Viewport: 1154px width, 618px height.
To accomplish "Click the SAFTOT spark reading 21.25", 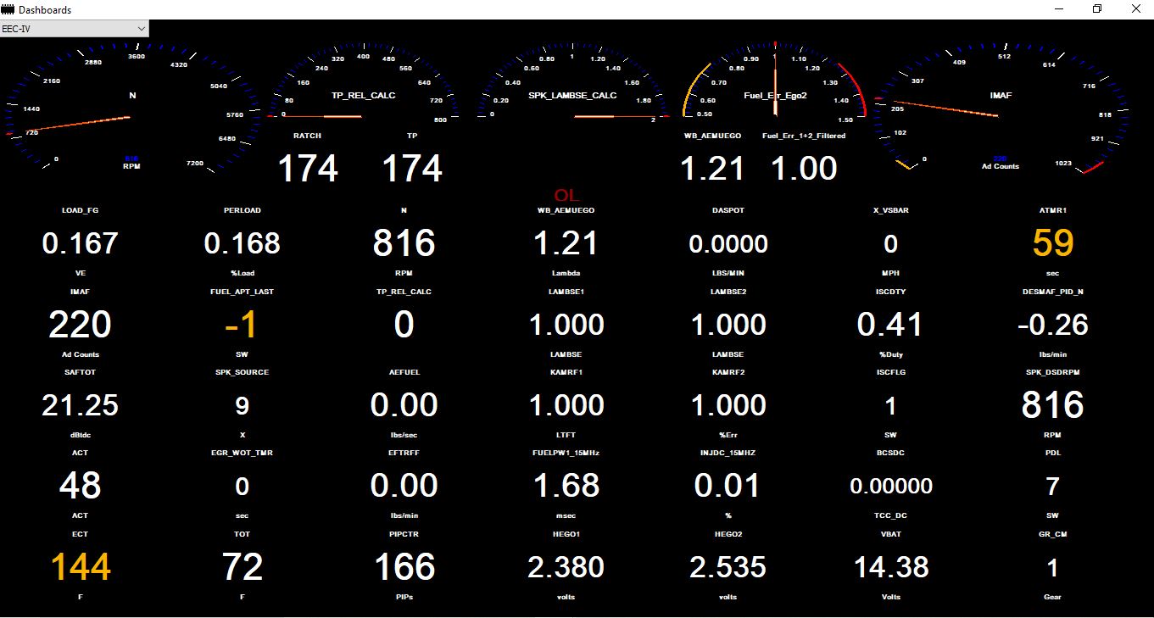I will click(81, 406).
